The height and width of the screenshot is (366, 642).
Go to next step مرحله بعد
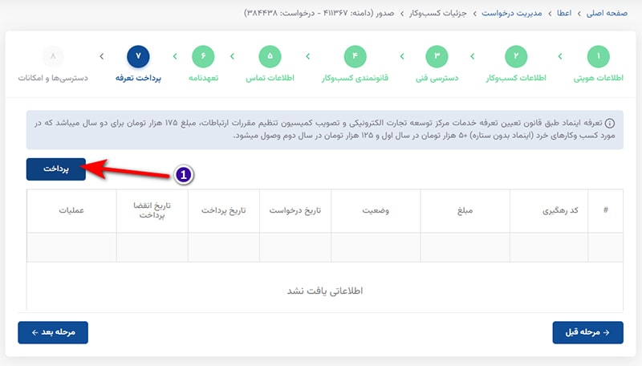tap(53, 332)
